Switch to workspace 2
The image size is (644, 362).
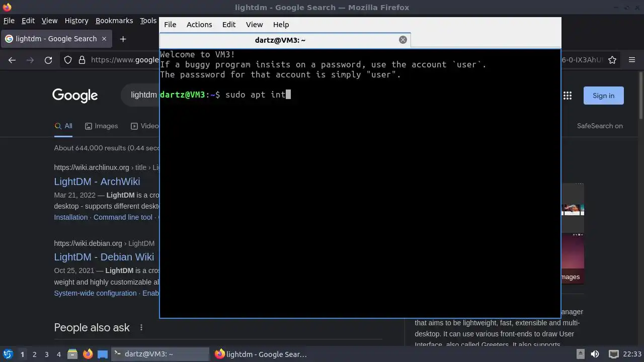[x=34, y=354]
